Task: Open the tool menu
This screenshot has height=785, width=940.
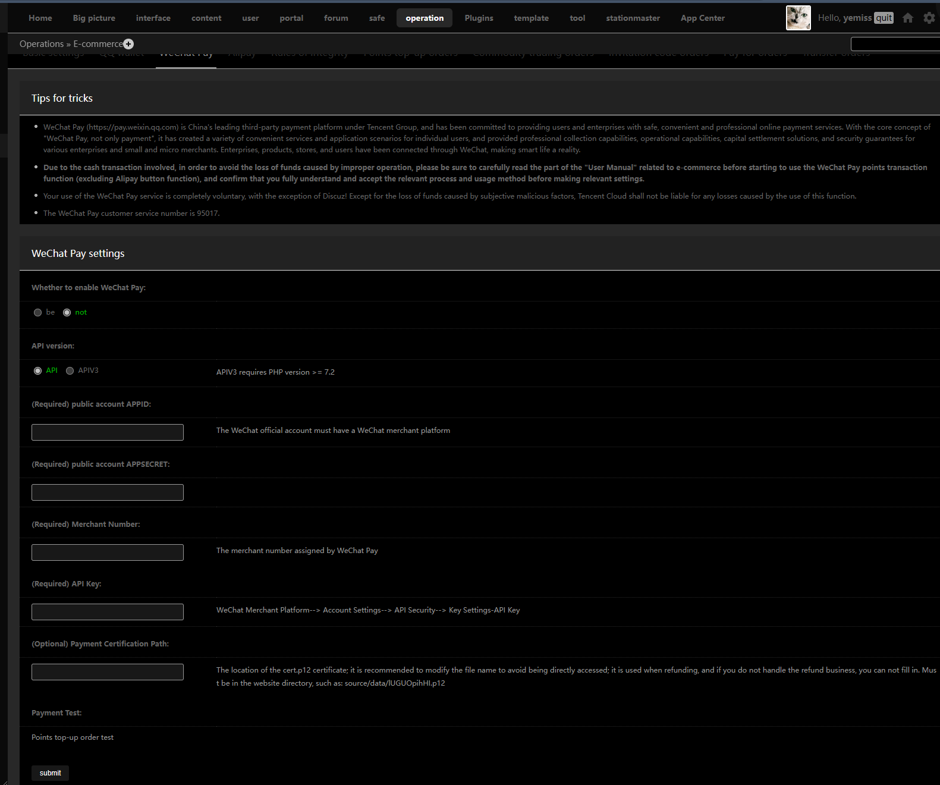Action: pos(577,18)
